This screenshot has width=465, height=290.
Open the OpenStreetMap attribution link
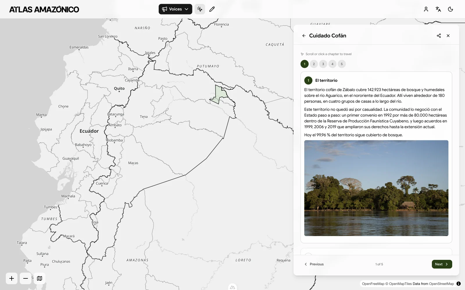coord(441,284)
